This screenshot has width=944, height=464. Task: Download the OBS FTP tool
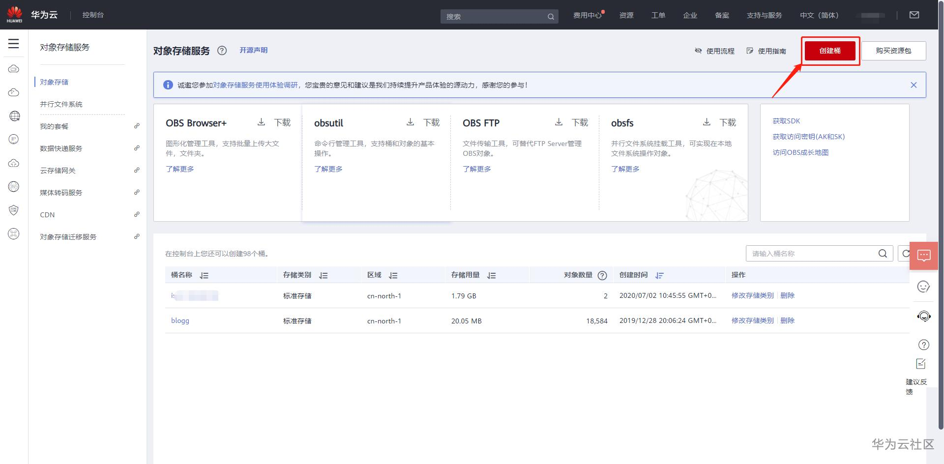pyautogui.click(x=571, y=122)
